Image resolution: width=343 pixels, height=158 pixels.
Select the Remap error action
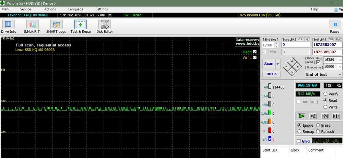click(x=299, y=132)
